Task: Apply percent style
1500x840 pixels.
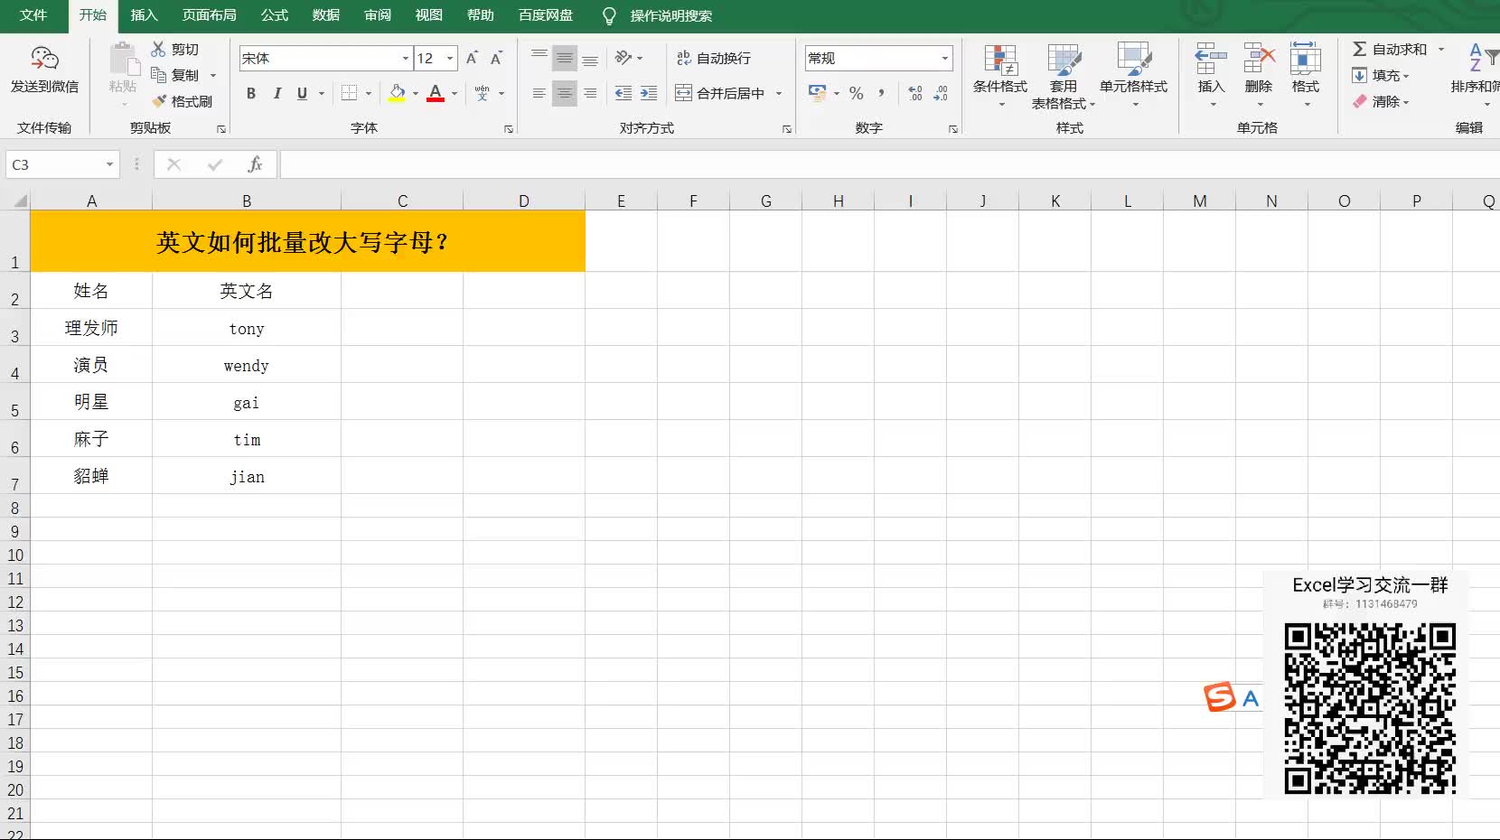Action: click(x=857, y=93)
